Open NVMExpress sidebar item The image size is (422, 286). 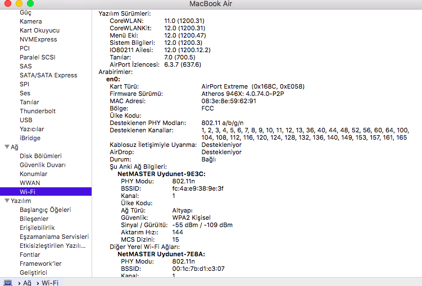38,39
